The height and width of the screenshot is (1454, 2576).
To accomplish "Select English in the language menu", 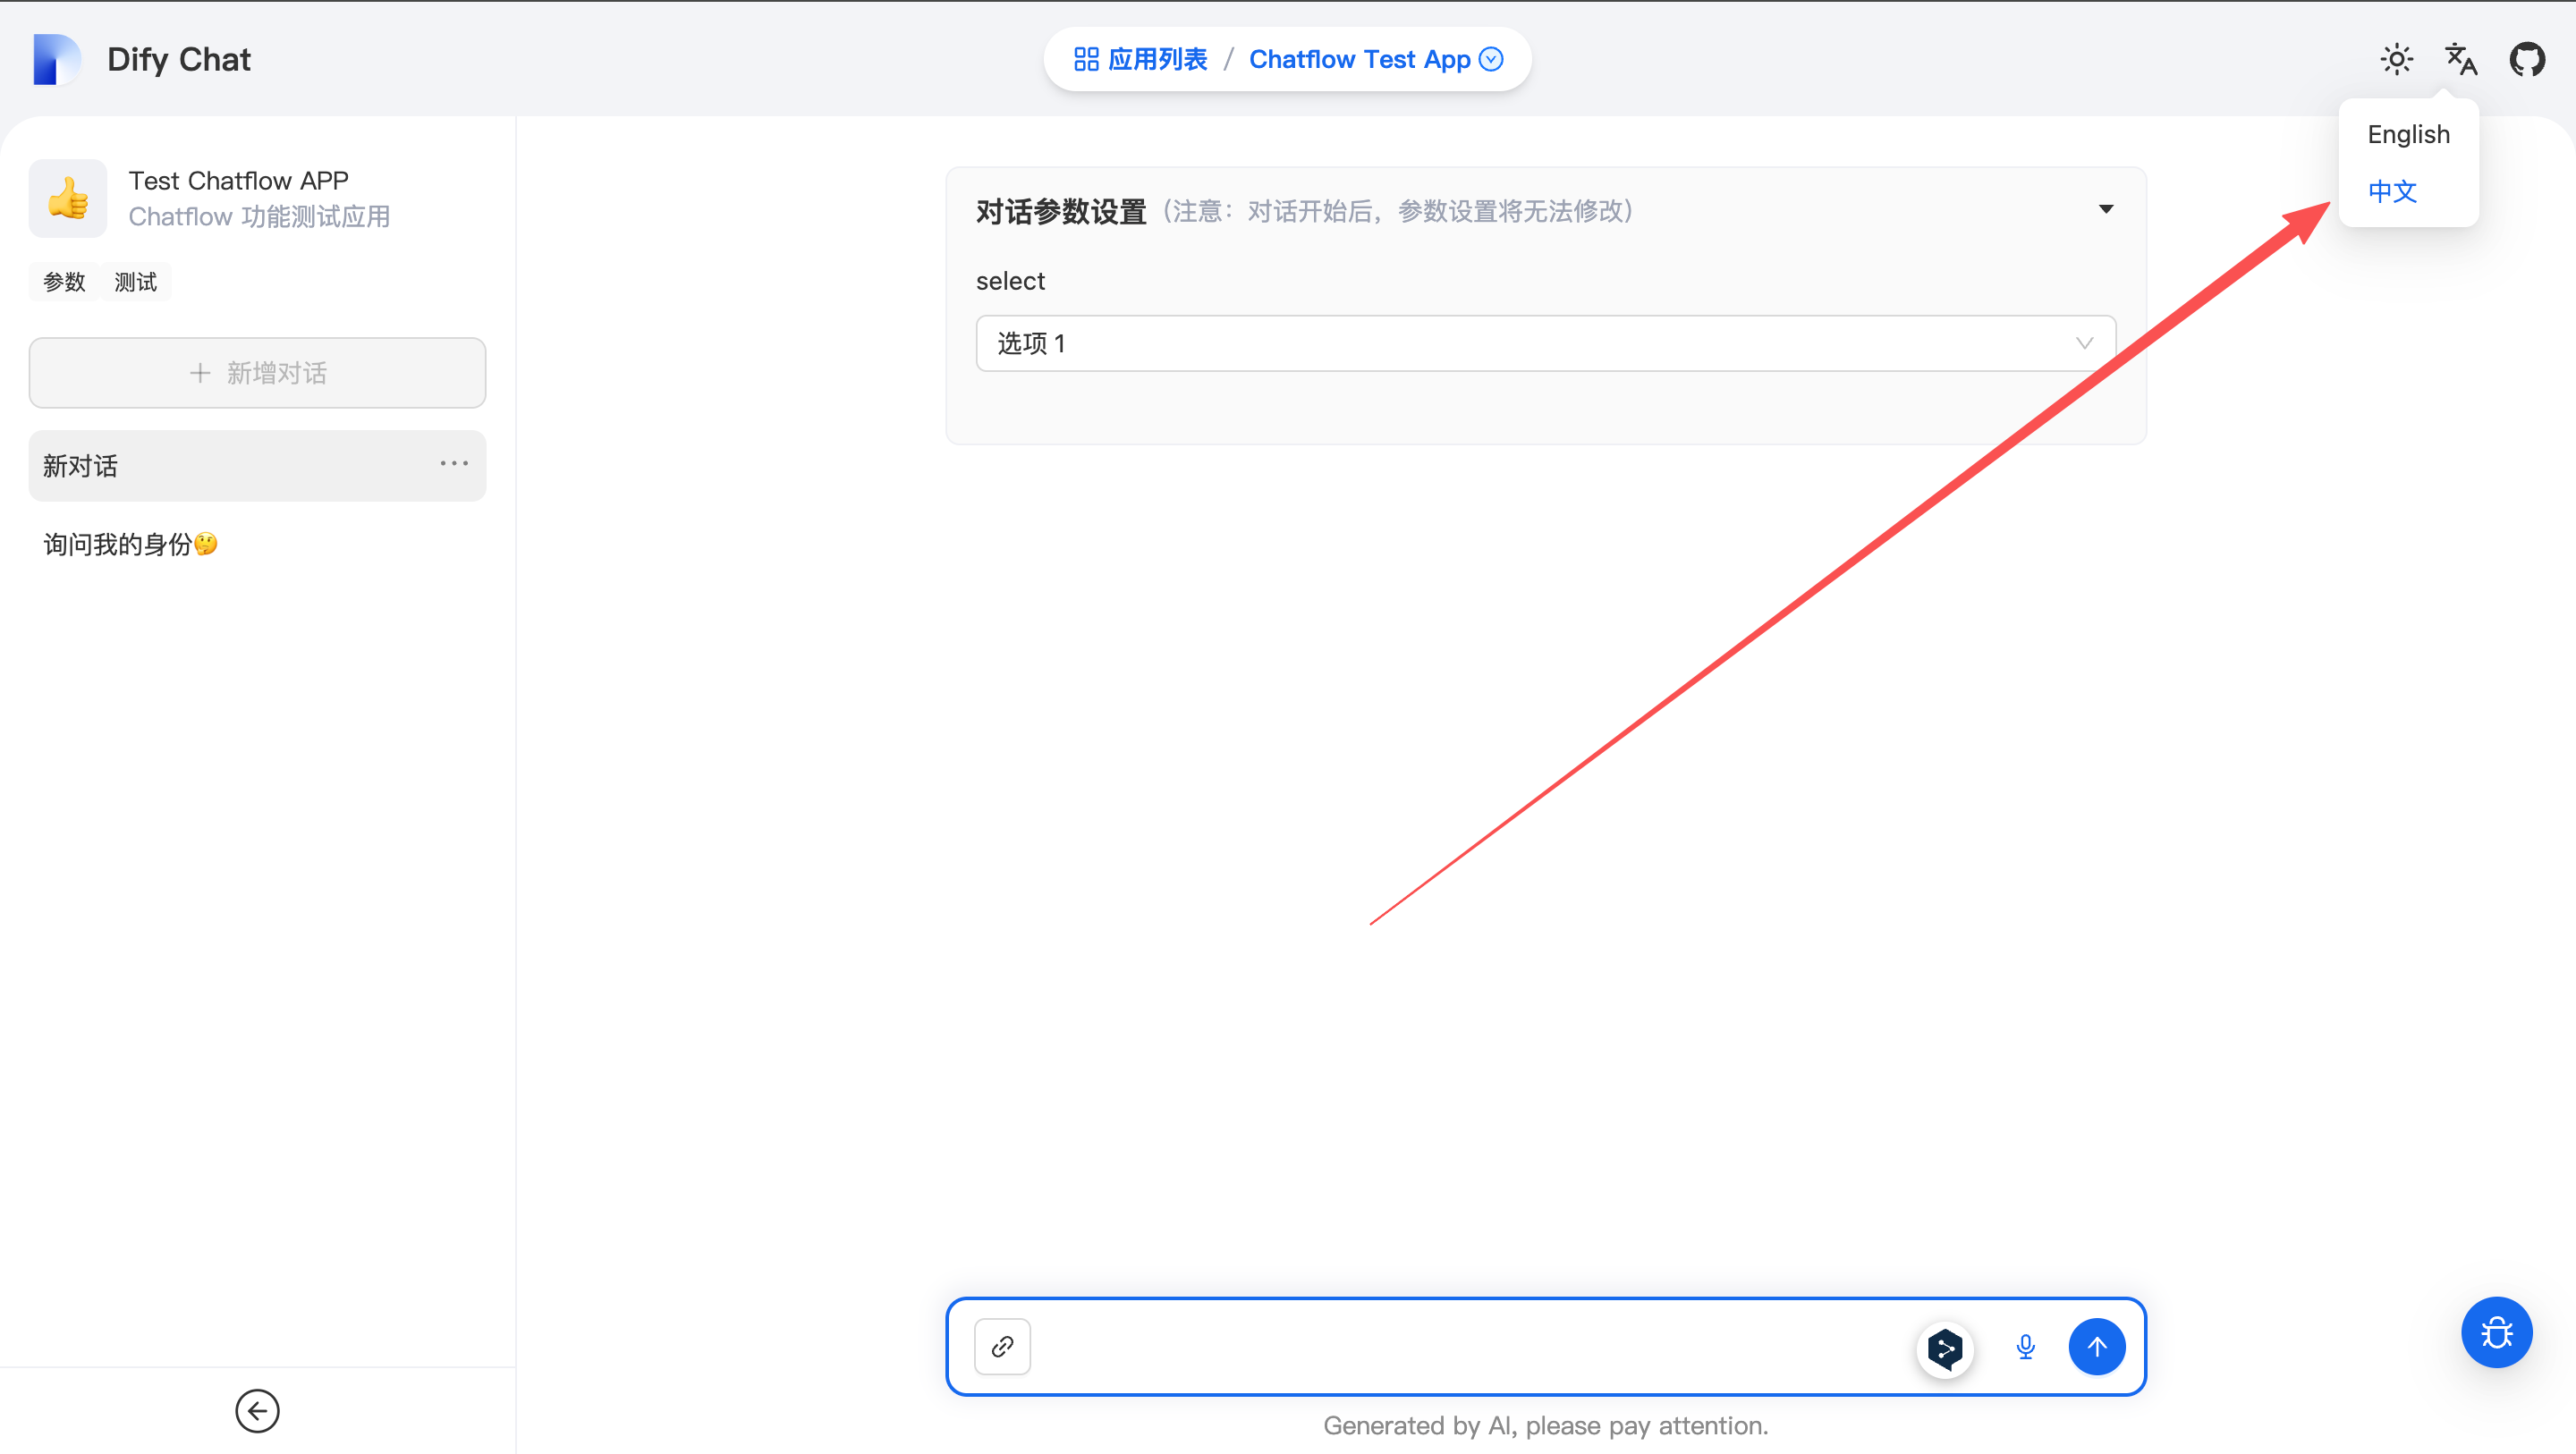I will pos(2408,134).
